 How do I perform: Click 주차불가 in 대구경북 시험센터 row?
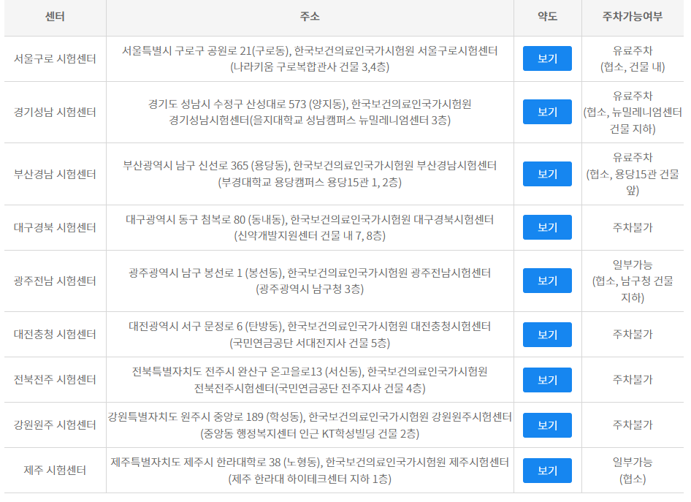pos(633,227)
